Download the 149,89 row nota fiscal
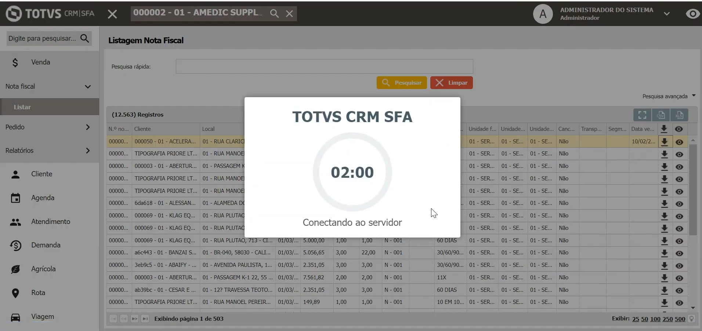Image resolution: width=702 pixels, height=331 pixels. [x=665, y=302]
